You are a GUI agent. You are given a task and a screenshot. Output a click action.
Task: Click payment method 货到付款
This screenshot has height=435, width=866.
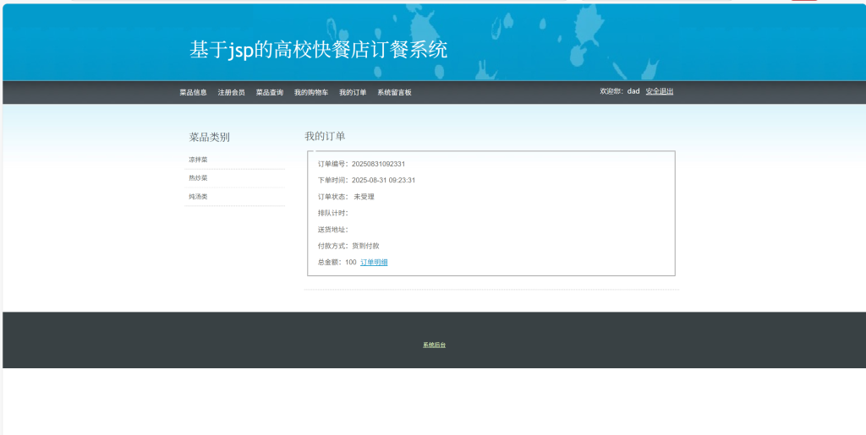365,246
